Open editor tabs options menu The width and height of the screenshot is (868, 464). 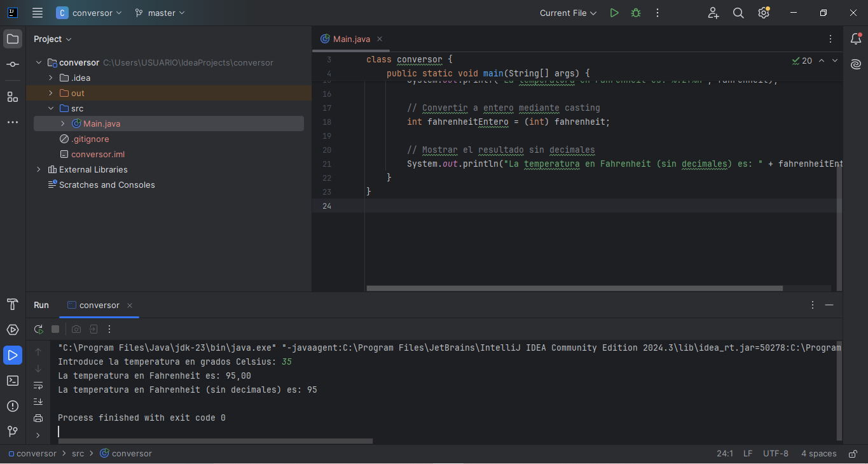click(830, 39)
